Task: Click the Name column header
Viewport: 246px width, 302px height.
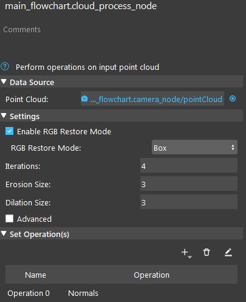Action: [35, 275]
